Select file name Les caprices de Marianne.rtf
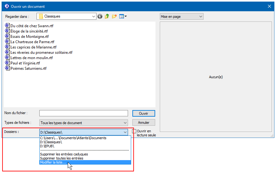 click(33, 47)
